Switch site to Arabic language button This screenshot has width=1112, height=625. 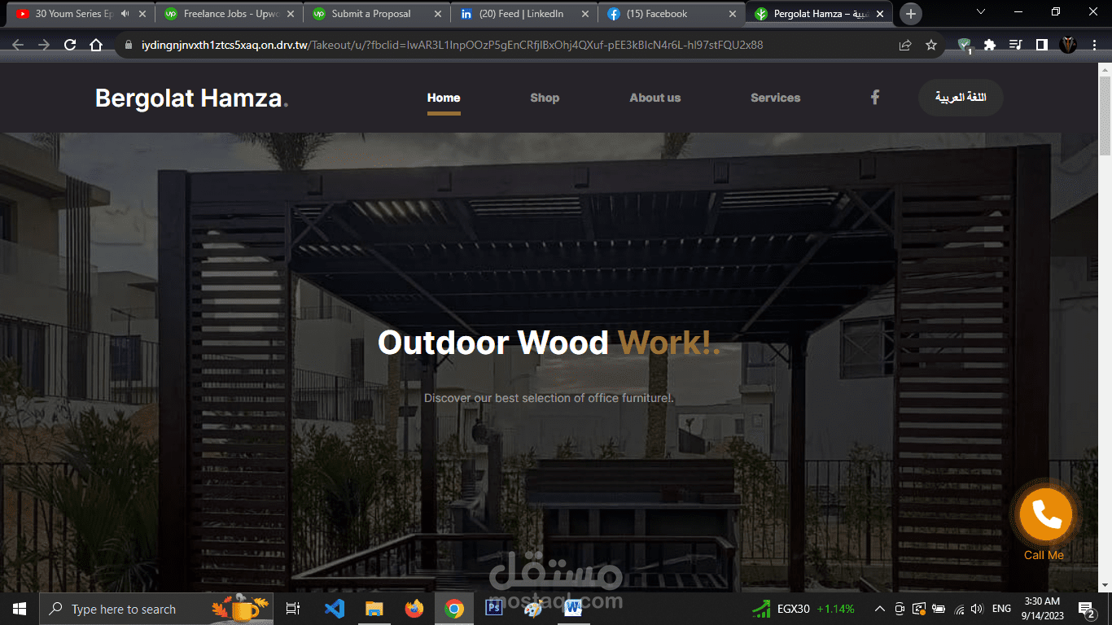(x=961, y=98)
